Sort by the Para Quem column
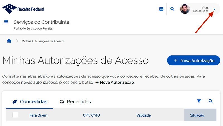 coord(38,115)
